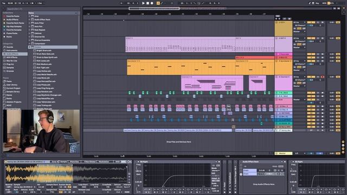Toggle the orange MIDI arrangement overdub button
The width and height of the screenshot is (347, 195).
pos(158,3)
